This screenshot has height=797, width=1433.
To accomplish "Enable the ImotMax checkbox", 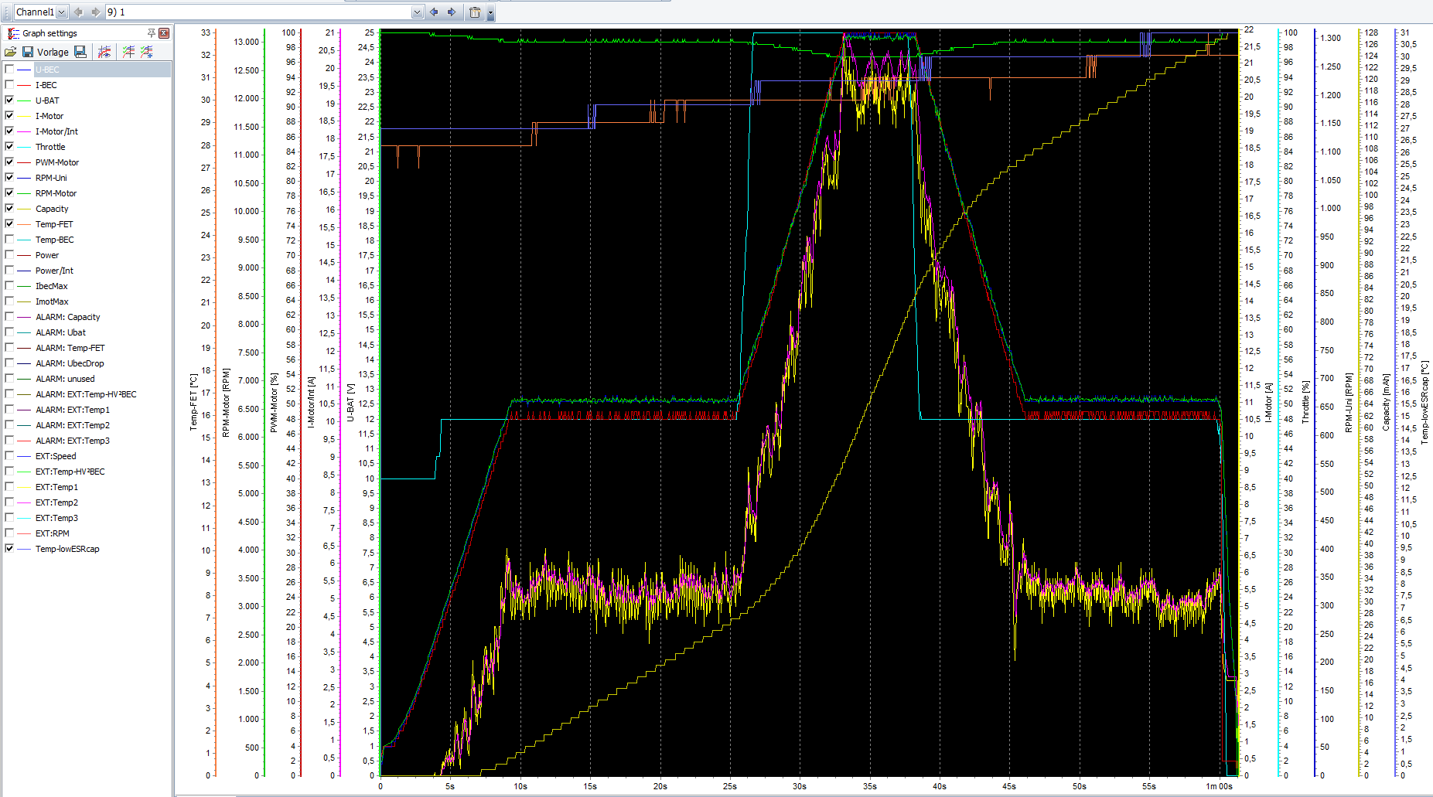I will pos(9,301).
